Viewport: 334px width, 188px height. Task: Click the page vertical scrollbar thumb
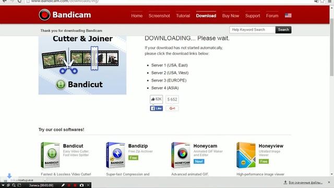coord(332,47)
